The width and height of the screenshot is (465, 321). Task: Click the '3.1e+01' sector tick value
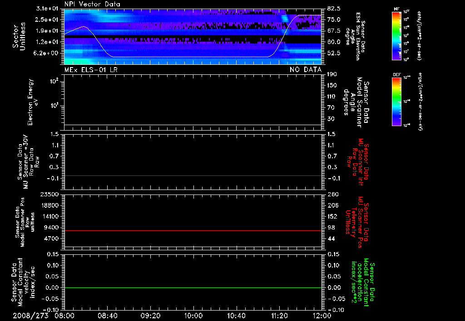[x=47, y=9]
